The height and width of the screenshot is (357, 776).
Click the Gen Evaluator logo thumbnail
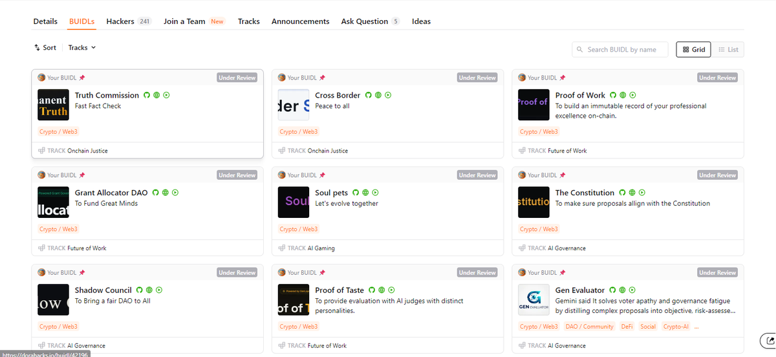point(534,300)
